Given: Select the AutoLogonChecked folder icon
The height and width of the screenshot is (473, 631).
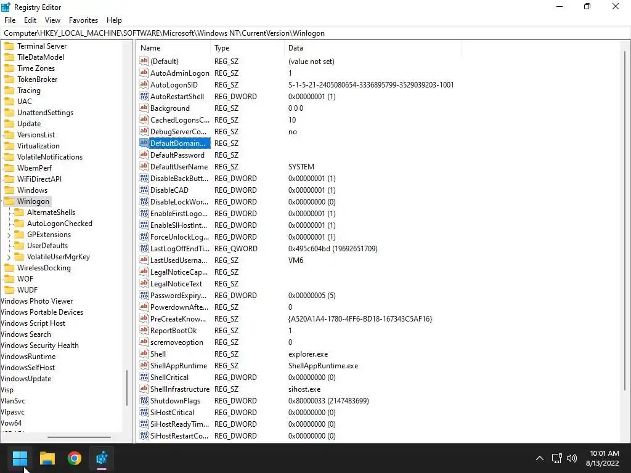Looking at the screenshot, I should (19, 223).
